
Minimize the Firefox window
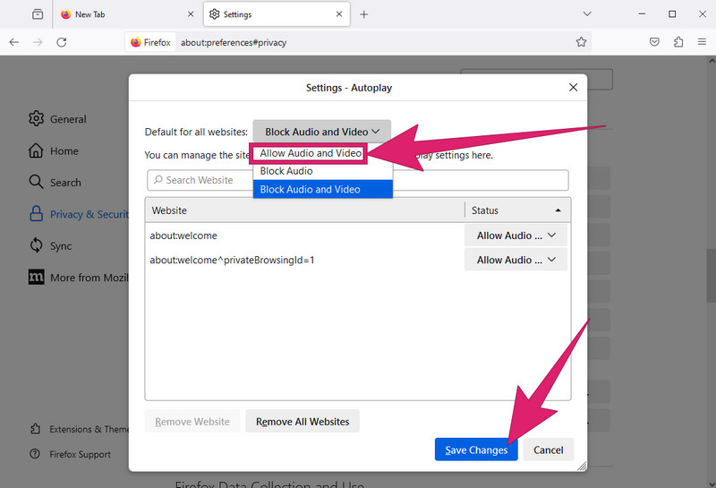pyautogui.click(x=642, y=14)
